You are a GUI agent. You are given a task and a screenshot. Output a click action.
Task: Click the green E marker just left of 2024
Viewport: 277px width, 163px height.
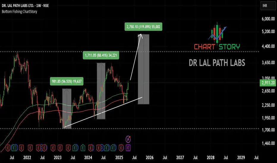point(83,148)
